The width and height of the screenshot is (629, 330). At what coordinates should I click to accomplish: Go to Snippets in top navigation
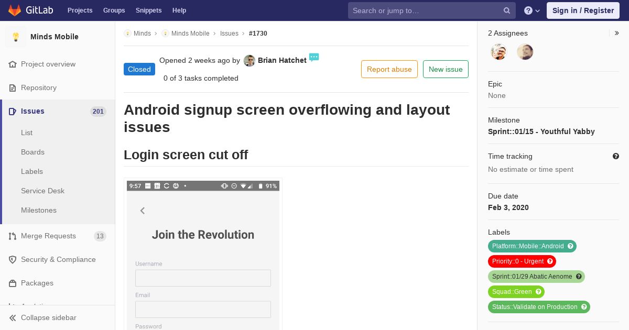148,10
